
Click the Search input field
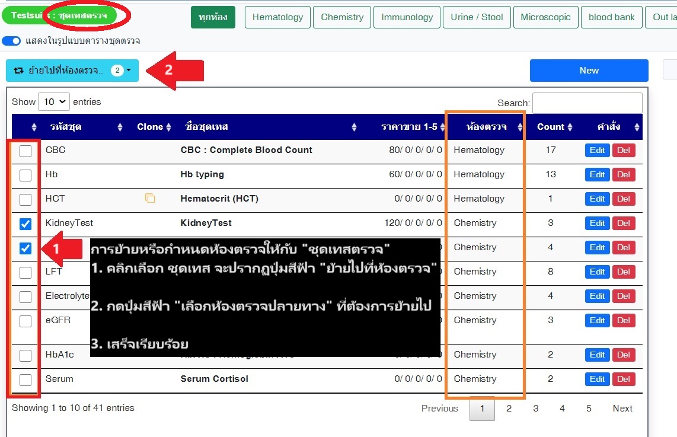click(x=587, y=103)
